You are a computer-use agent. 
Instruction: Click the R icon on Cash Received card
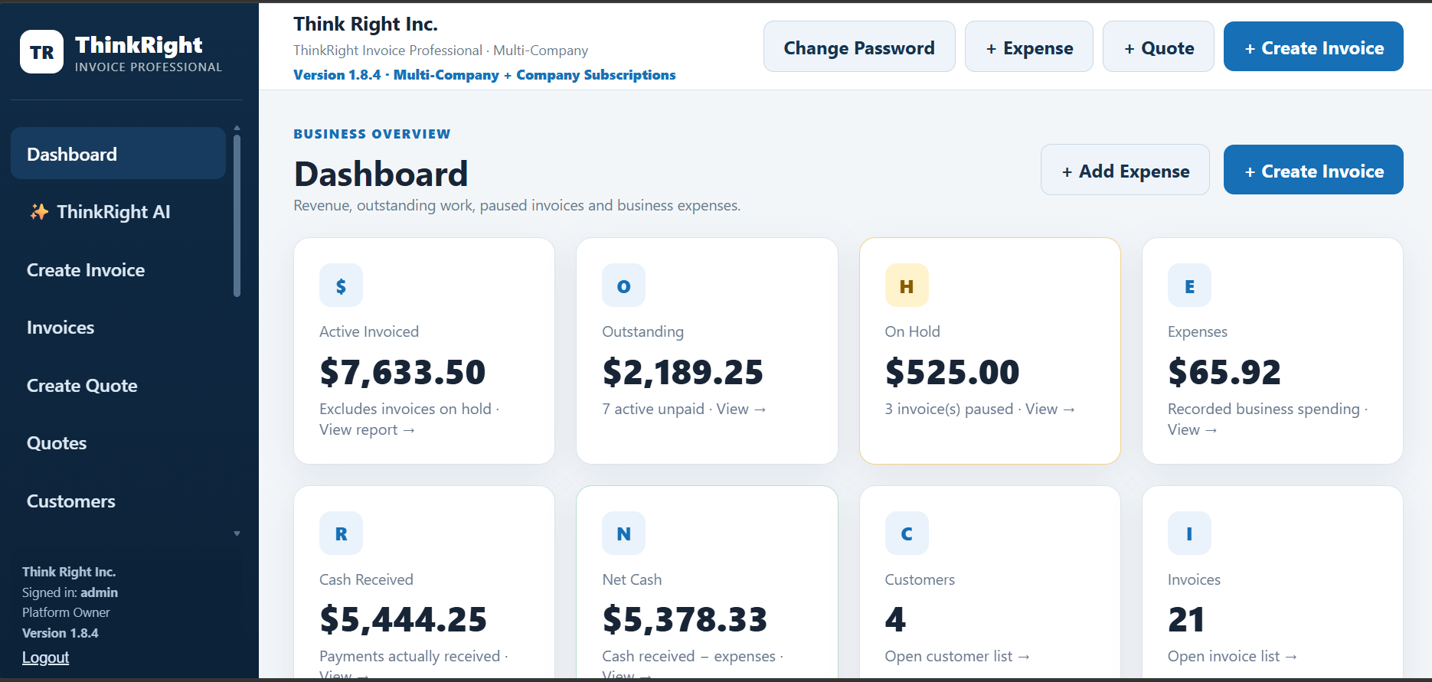[341, 534]
